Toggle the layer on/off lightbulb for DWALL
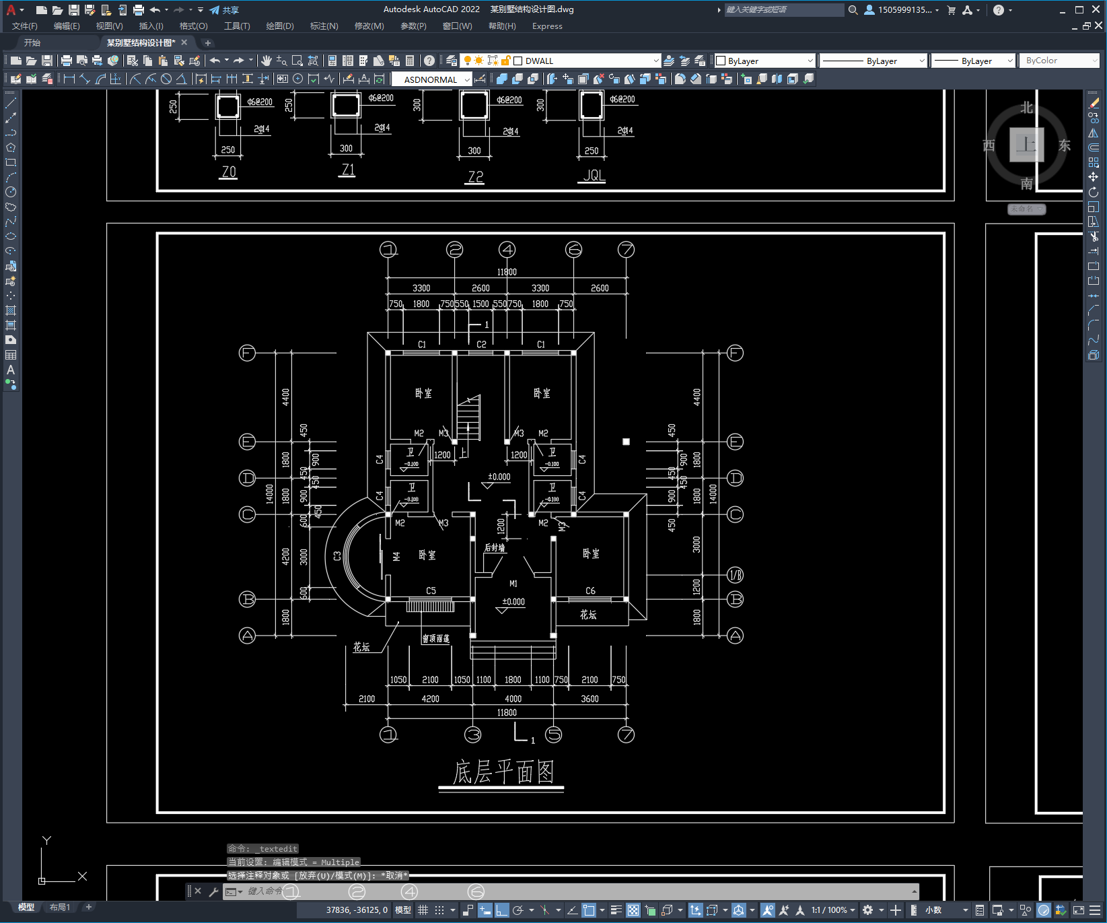Viewport: 1107px width, 923px height. pos(468,61)
